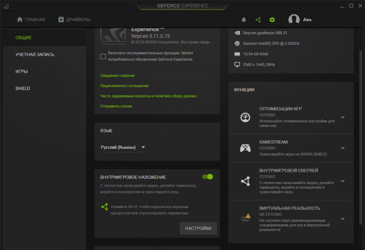Click Версия драйвера 388.31 text
365x250 pixels.
pos(265,33)
